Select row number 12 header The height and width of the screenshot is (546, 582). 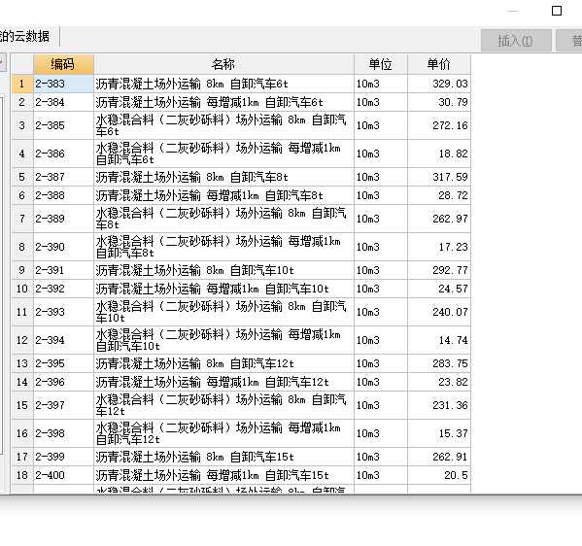coord(22,340)
